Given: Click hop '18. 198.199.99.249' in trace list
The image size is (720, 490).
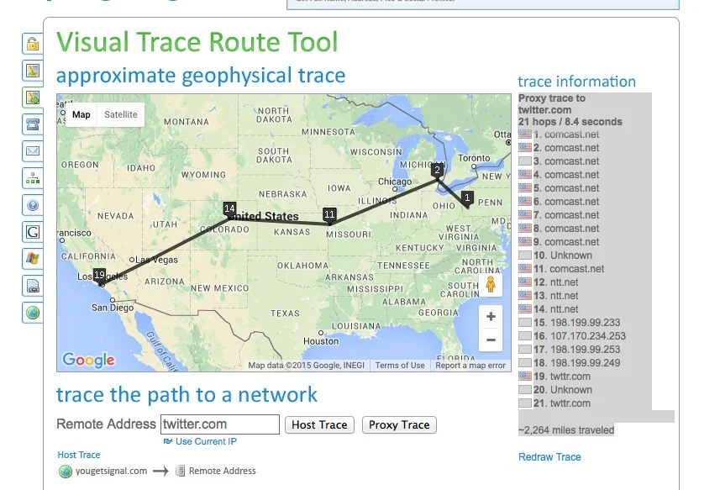Looking at the screenshot, I should point(576,363).
